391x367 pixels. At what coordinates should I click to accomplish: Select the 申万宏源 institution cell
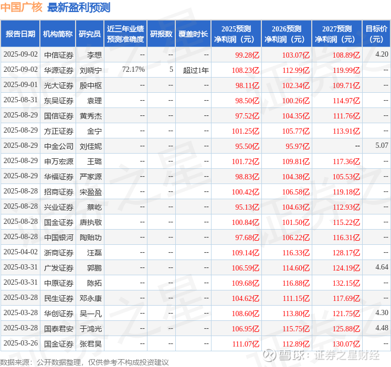59,161
